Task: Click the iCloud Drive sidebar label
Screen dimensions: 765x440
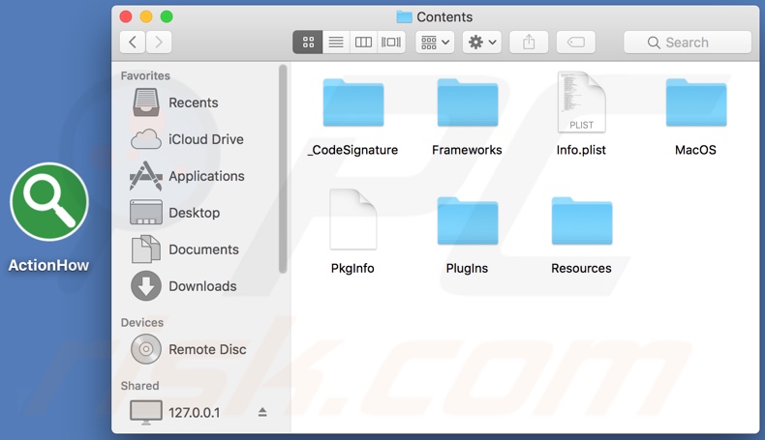Action: [x=206, y=139]
